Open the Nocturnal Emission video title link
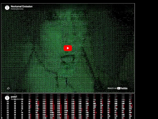158x119 pixels. 22,6
